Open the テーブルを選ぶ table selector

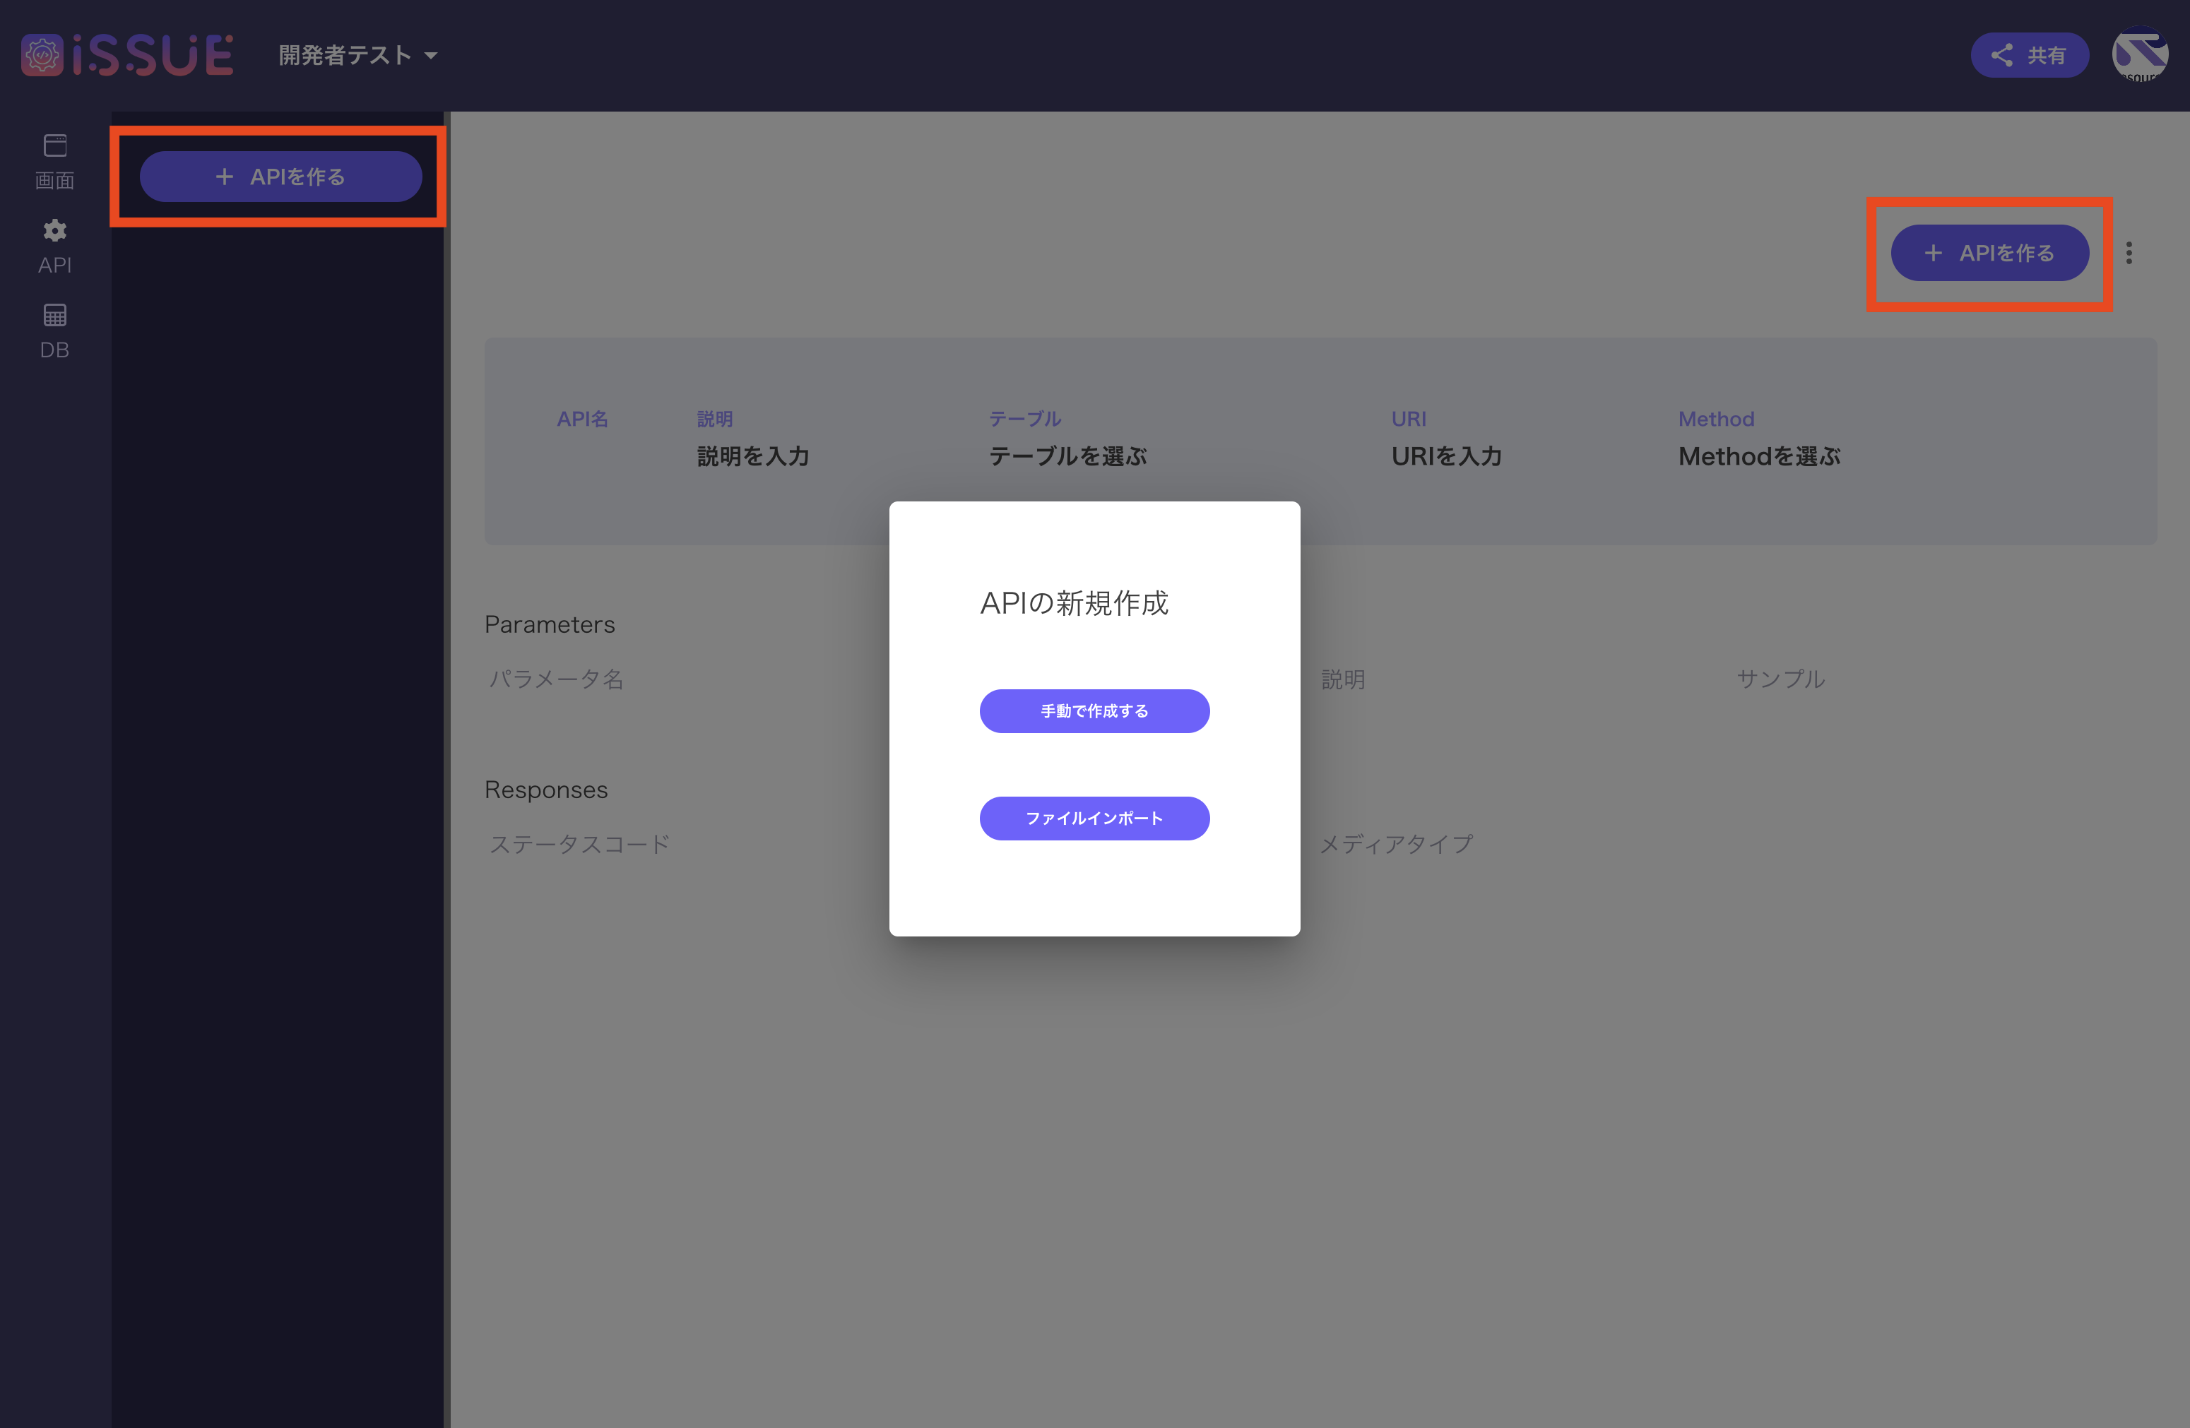tap(1067, 456)
